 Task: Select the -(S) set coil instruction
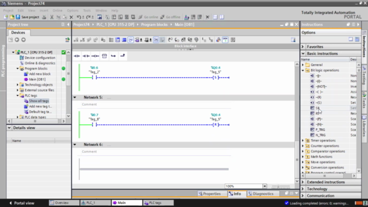(319, 103)
